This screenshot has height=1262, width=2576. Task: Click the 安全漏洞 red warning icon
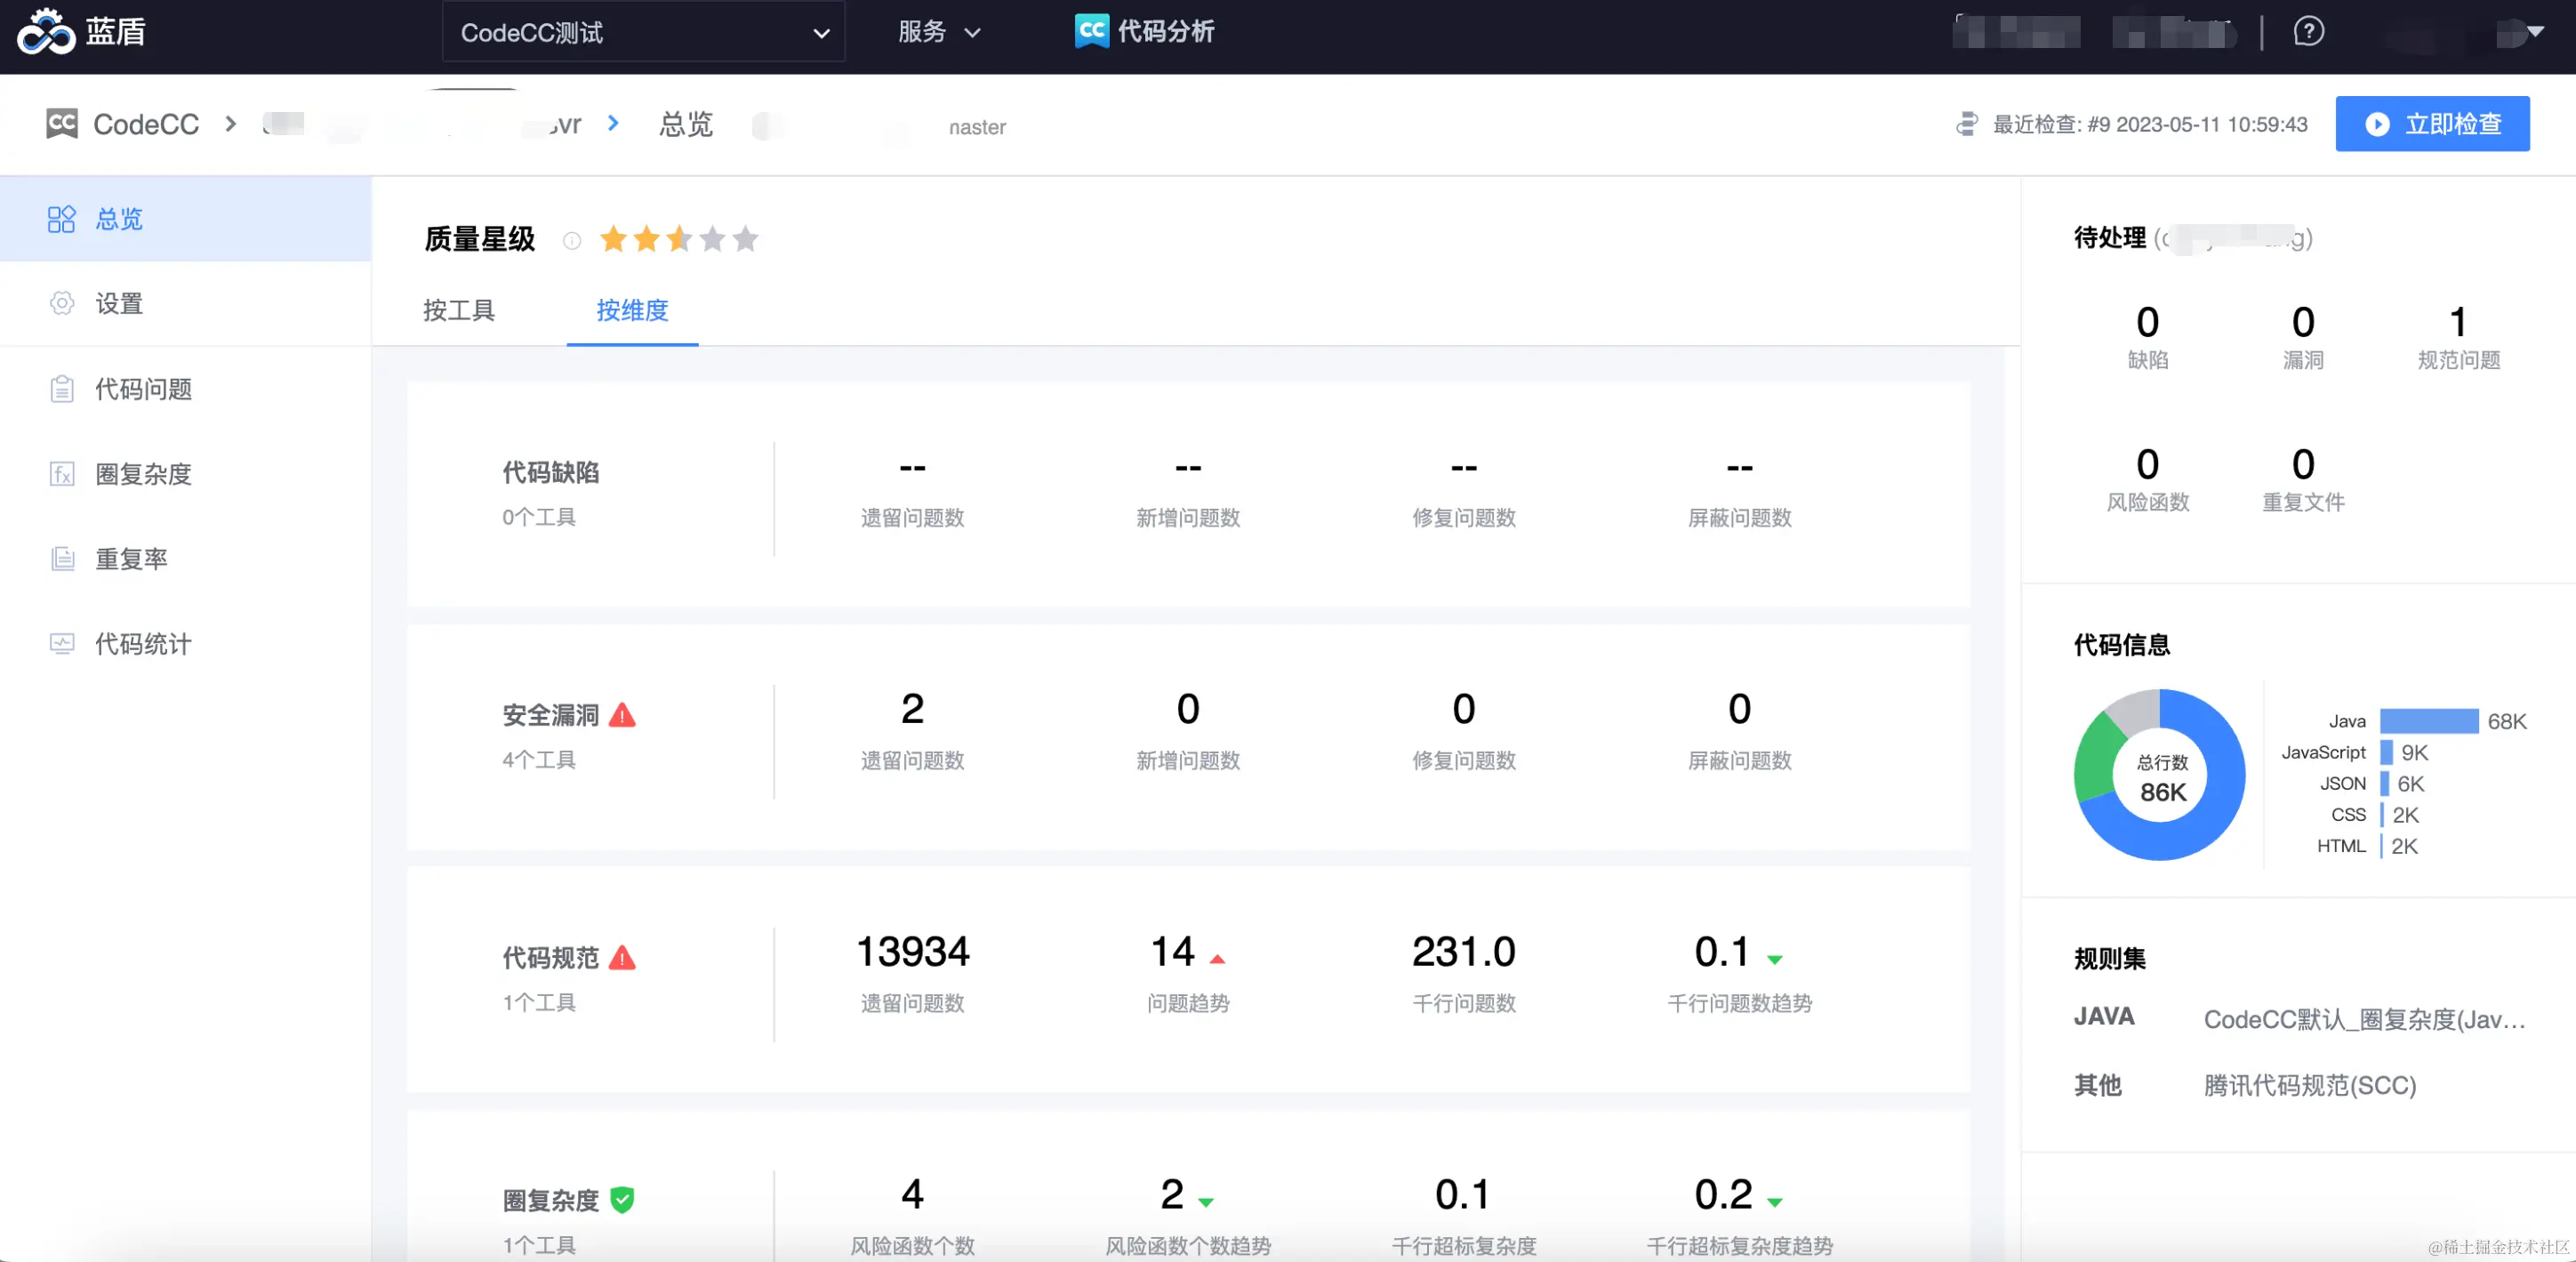click(x=622, y=715)
